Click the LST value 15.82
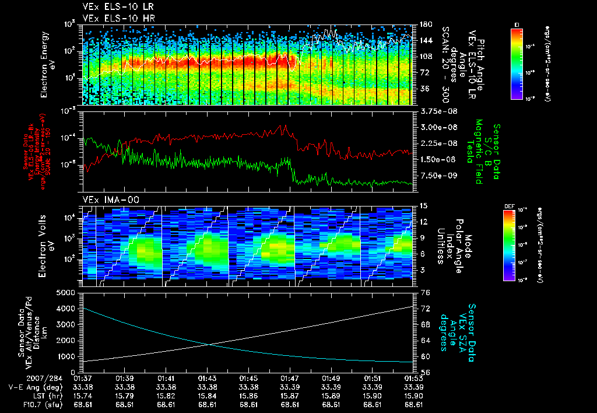This screenshot has height=413, width=597. [166, 396]
